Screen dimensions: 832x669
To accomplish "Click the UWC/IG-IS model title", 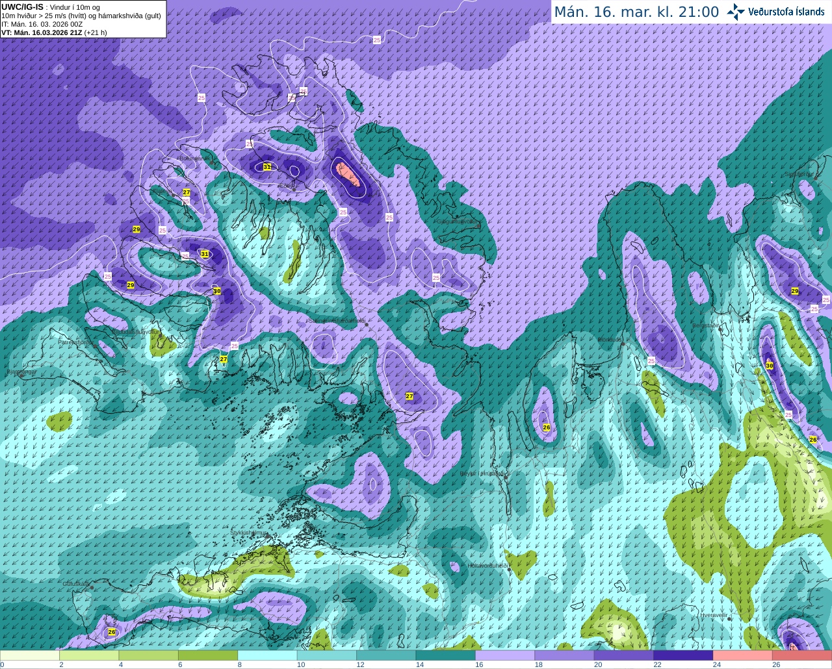I will (x=23, y=6).
